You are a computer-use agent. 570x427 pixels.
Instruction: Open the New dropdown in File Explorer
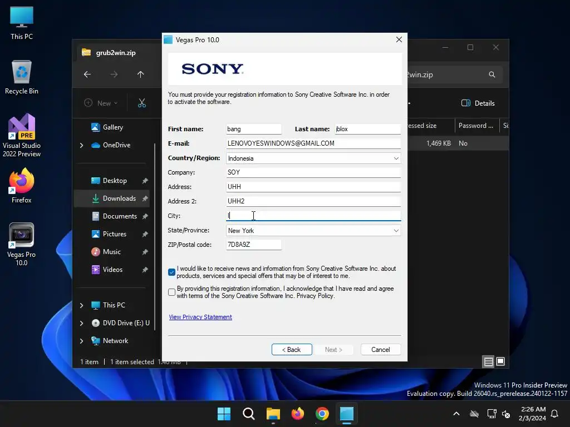[x=101, y=103]
